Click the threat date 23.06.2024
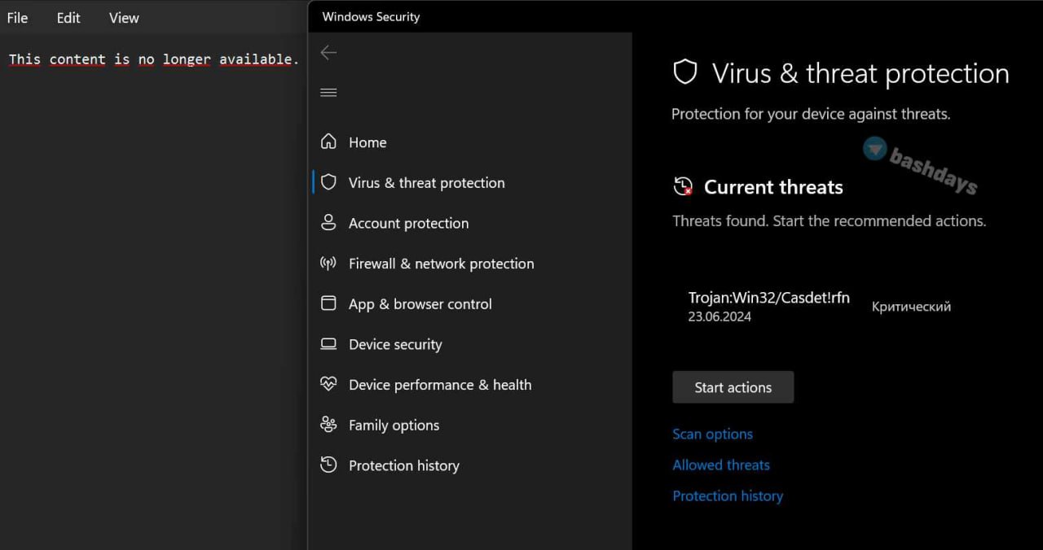 click(x=720, y=316)
